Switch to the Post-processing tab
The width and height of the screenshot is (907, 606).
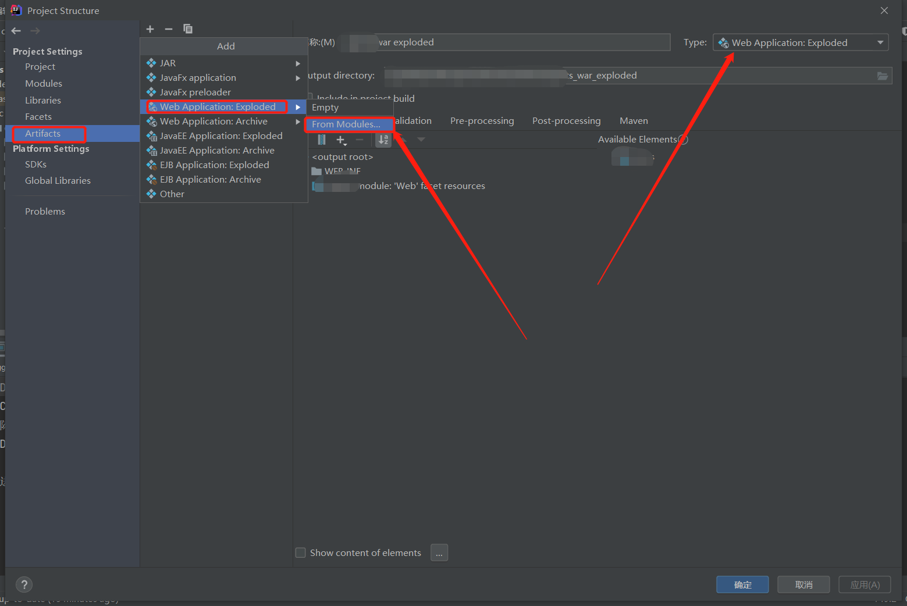pos(566,120)
